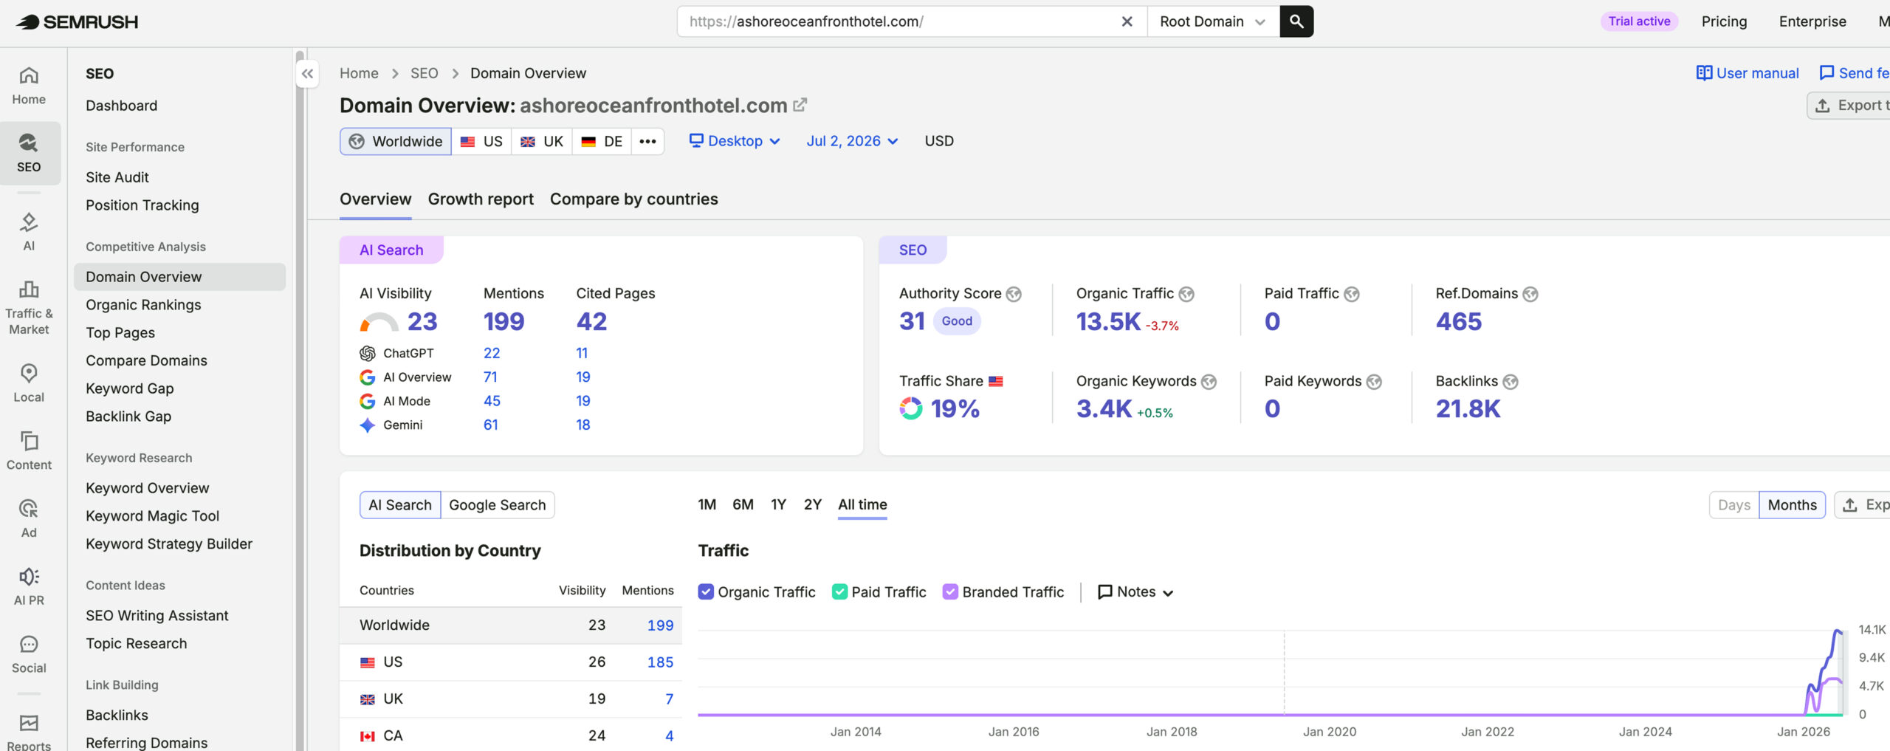
Task: Open User manual link
Action: (1748, 73)
